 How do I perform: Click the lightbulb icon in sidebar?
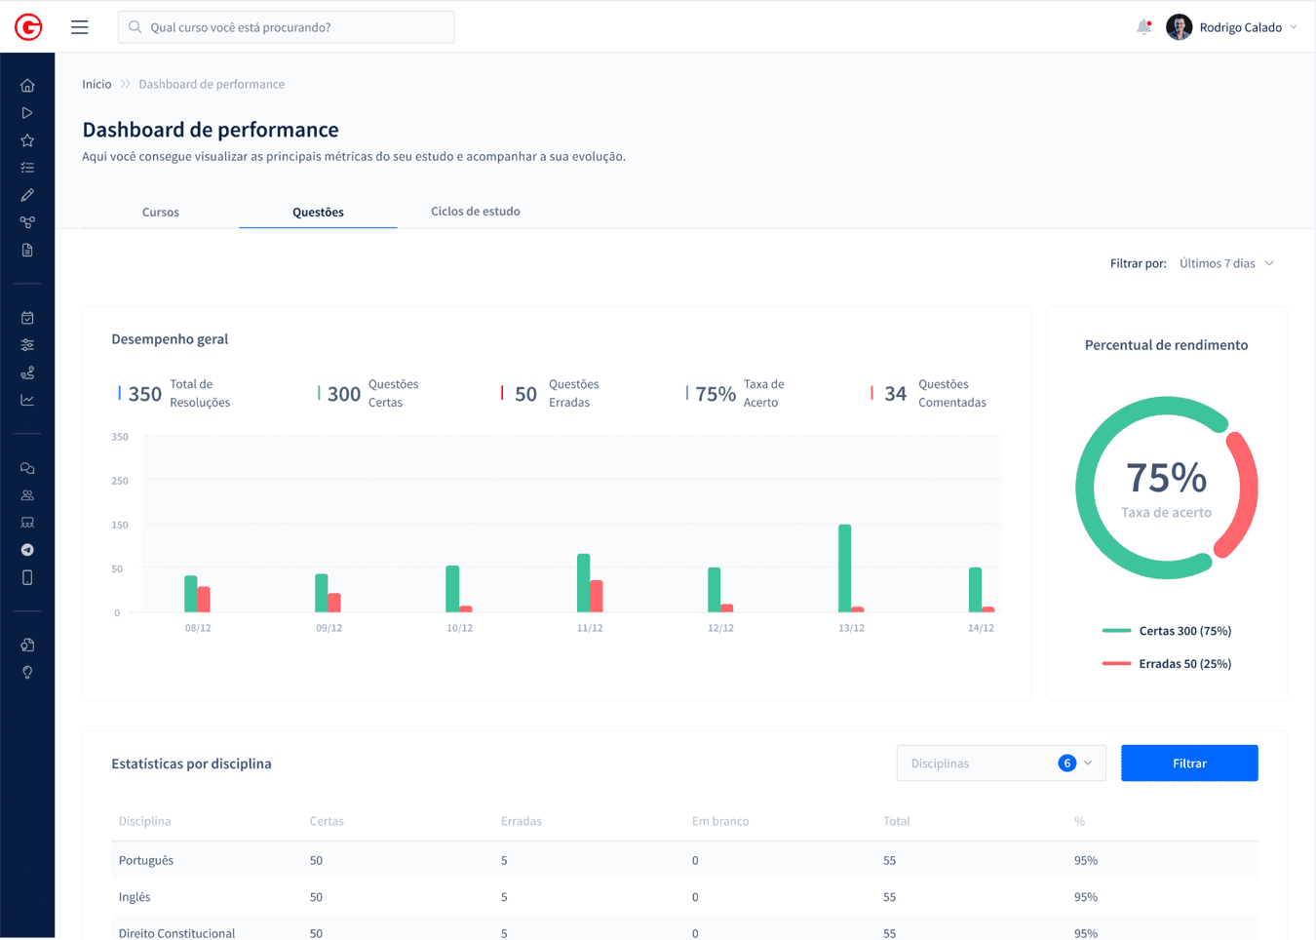[x=27, y=673]
